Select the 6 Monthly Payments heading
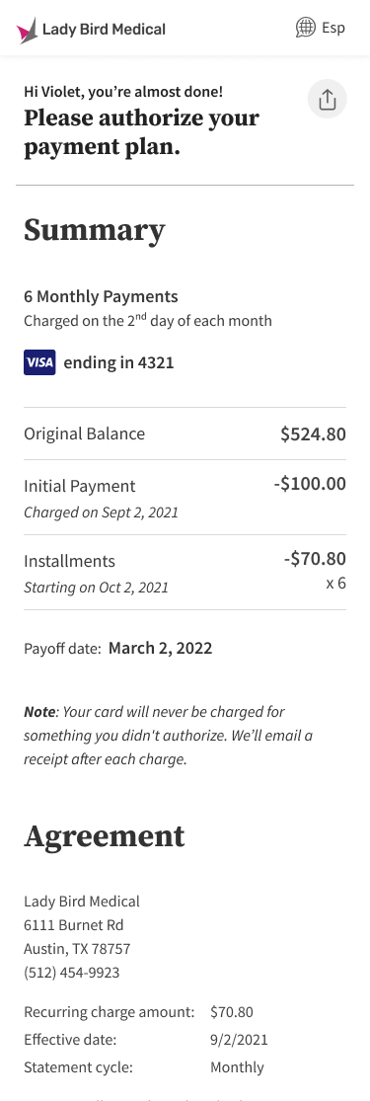 (101, 296)
